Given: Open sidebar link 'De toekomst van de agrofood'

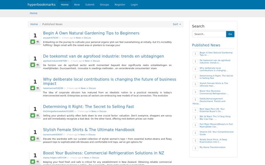Looking at the screenshot, I should click(215, 62).
